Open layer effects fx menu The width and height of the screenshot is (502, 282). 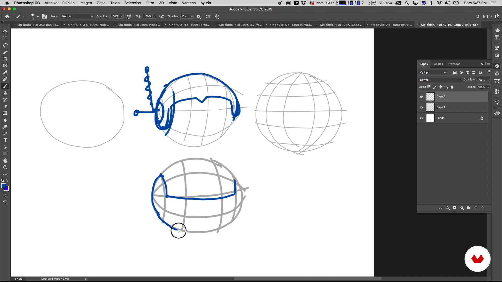(448, 208)
